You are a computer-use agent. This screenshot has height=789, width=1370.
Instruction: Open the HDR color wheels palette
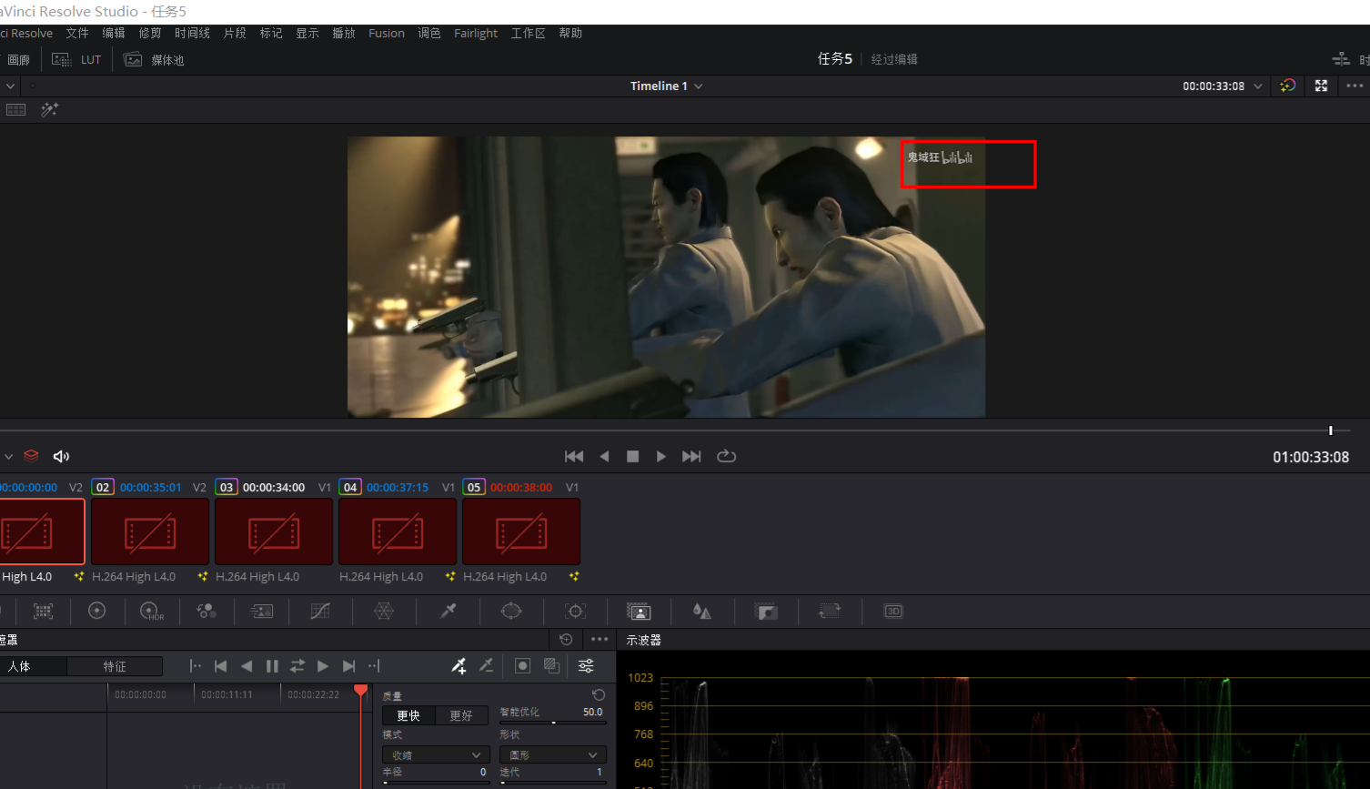coord(152,612)
